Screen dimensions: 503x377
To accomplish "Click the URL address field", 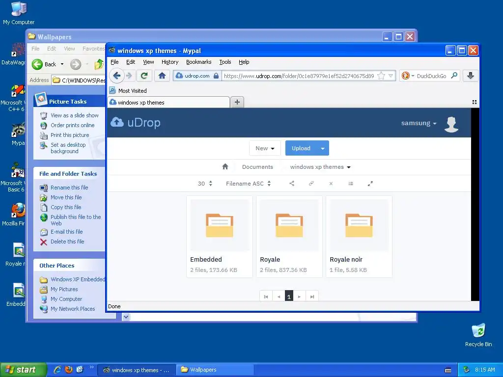I will tap(298, 76).
